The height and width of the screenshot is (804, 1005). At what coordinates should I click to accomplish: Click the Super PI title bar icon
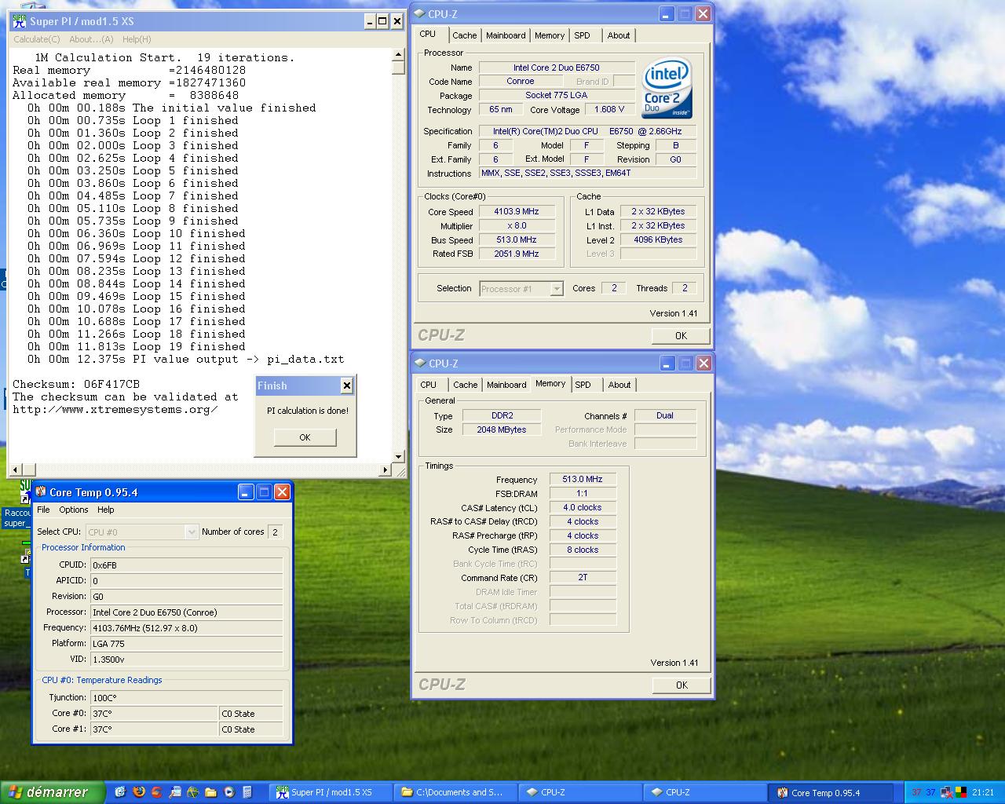pyautogui.click(x=20, y=21)
